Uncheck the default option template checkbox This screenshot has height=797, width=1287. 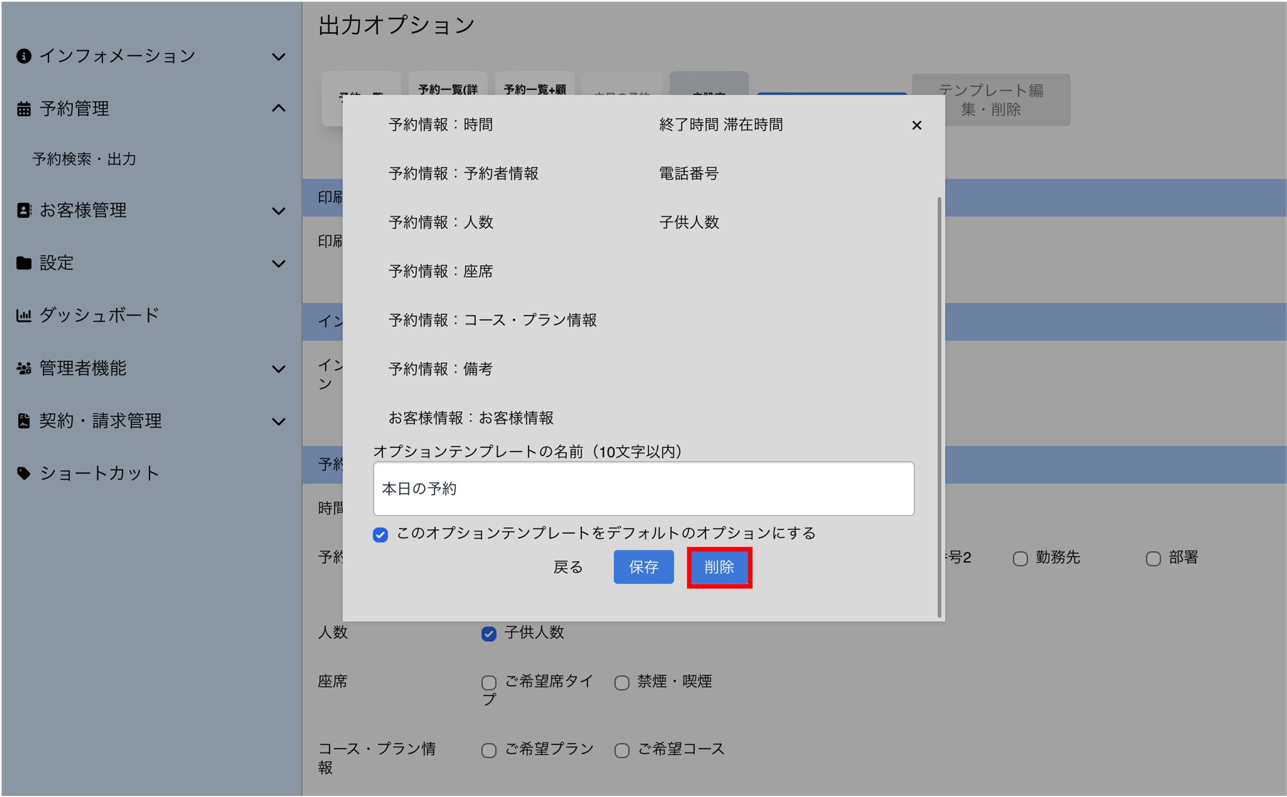click(380, 535)
